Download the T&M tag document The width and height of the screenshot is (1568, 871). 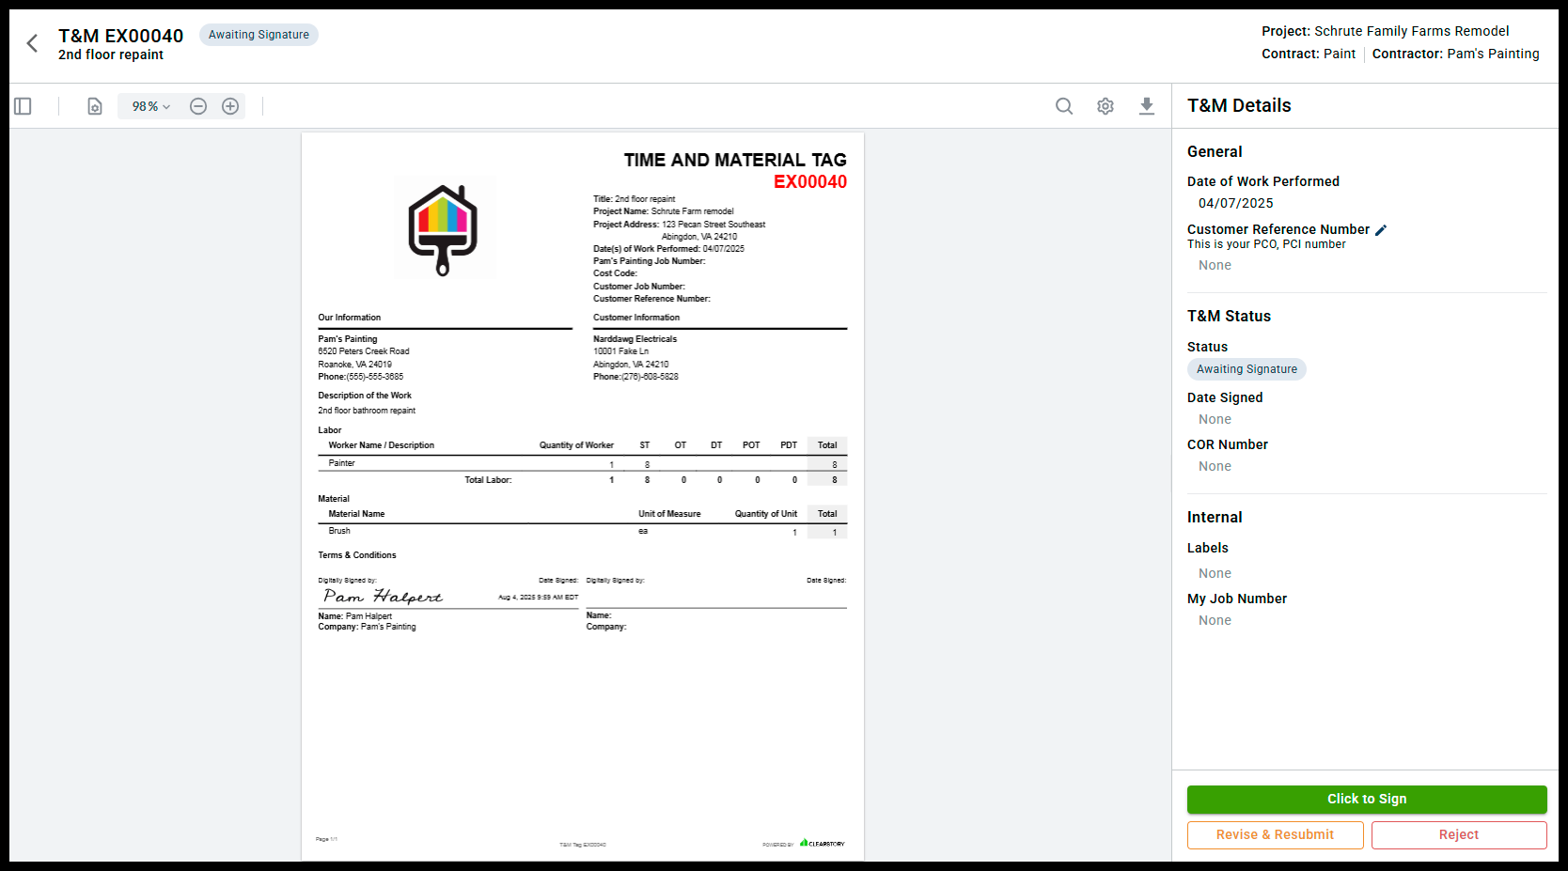pyautogui.click(x=1147, y=106)
